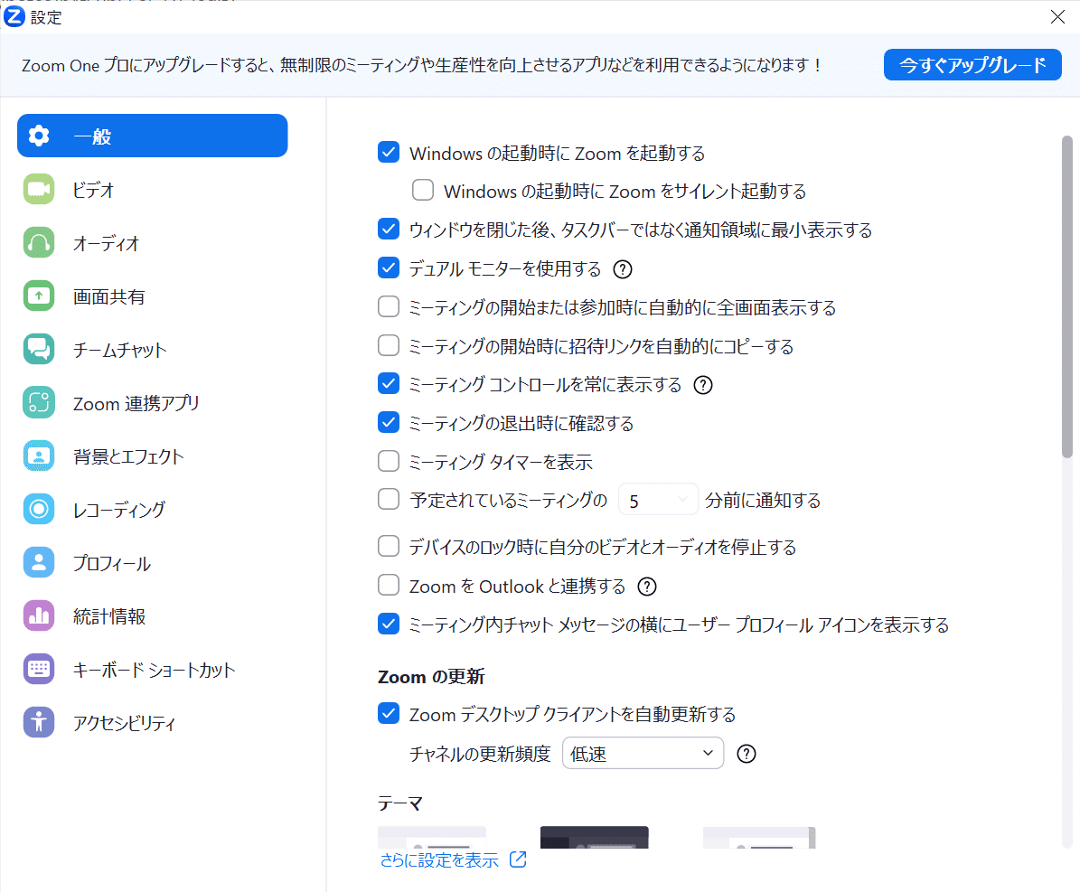The height and width of the screenshot is (892, 1080).
Task: Click the Zoom 連携アプリ icon
Action: pos(39,403)
